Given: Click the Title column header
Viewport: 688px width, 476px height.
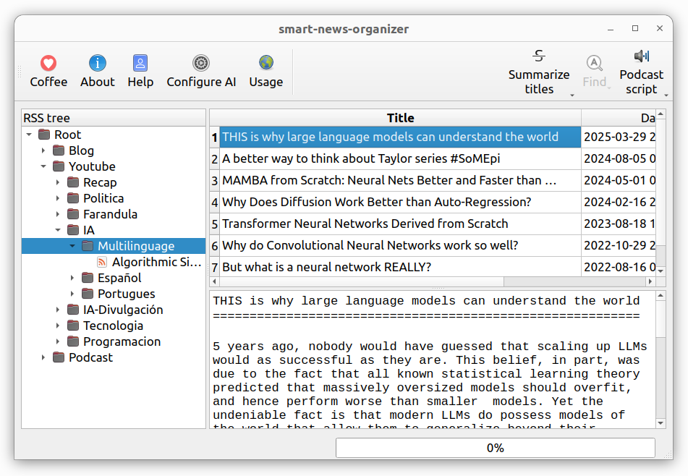Looking at the screenshot, I should 400,117.
